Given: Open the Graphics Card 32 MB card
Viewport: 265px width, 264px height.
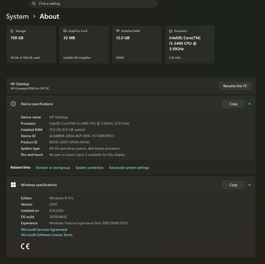Looking at the screenshot, I should tap(84, 44).
